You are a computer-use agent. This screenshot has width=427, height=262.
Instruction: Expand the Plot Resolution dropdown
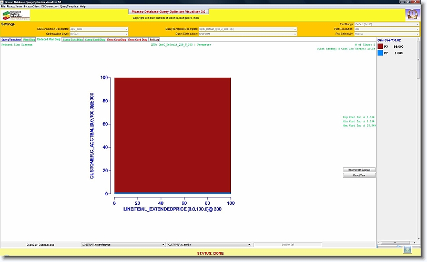[x=387, y=29]
